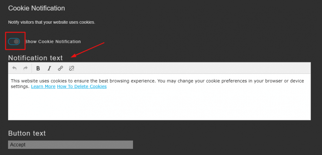Apply italic formatting to the notification text
322x155 pixels.
(x=49, y=68)
